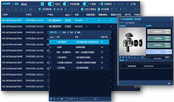Click the upload icon under product image
The width and height of the screenshot is (174, 102).
pos(135,57)
